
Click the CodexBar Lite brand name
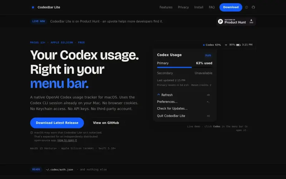[49, 7]
